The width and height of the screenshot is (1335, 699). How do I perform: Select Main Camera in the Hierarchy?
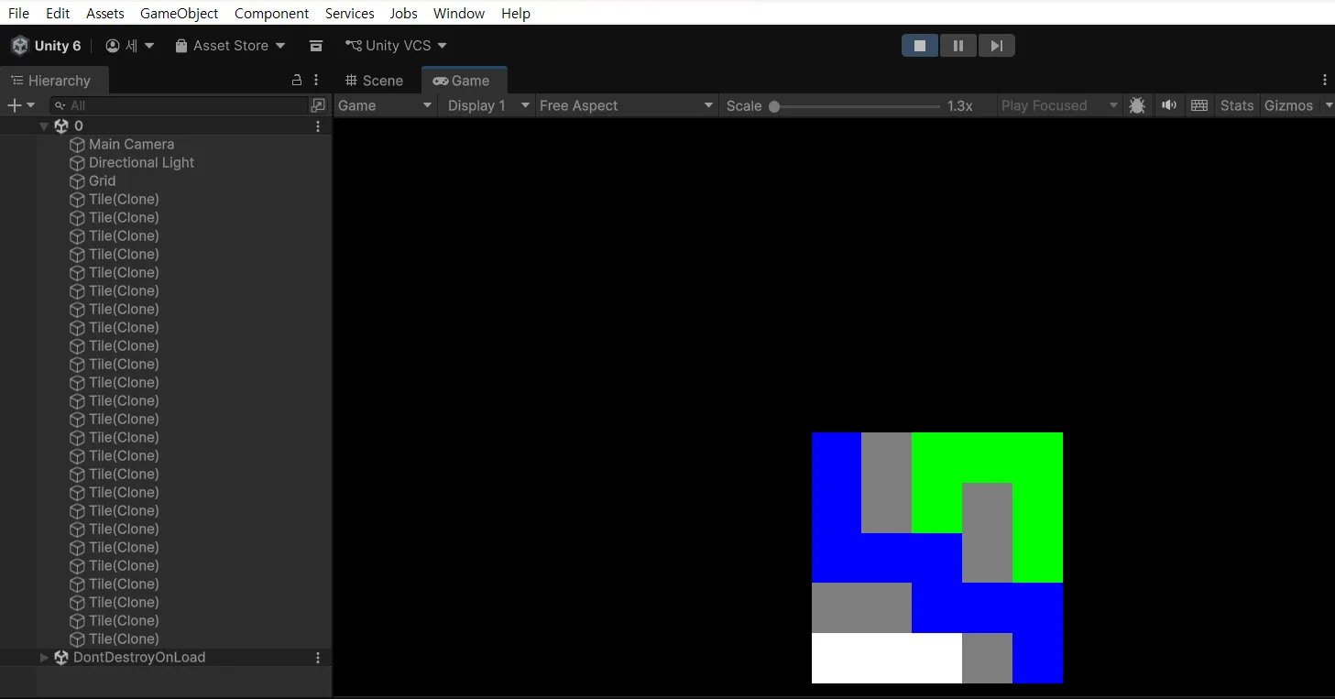131,144
